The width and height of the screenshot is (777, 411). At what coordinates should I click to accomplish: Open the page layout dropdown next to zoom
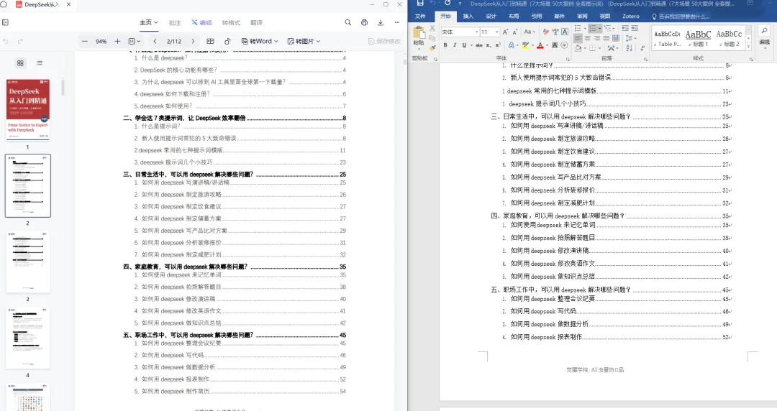pyautogui.click(x=135, y=41)
